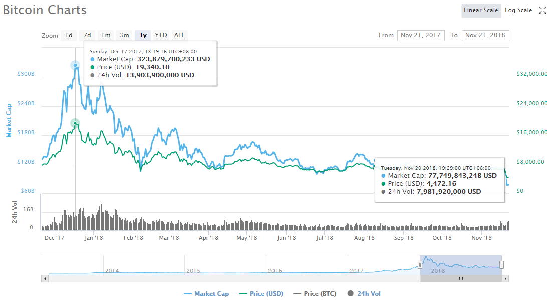The image size is (547, 301).
Task: Click the 7,981,920,000 USD volume value
Action: (449, 192)
